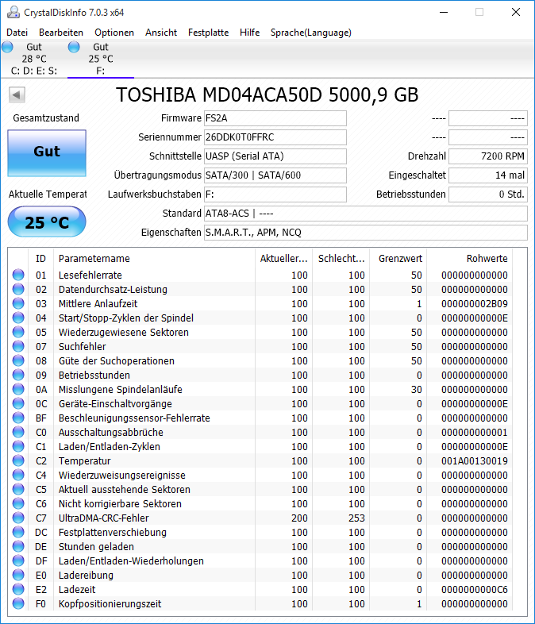
Task: Open the Sprache(Language) menu
Action: point(311,33)
